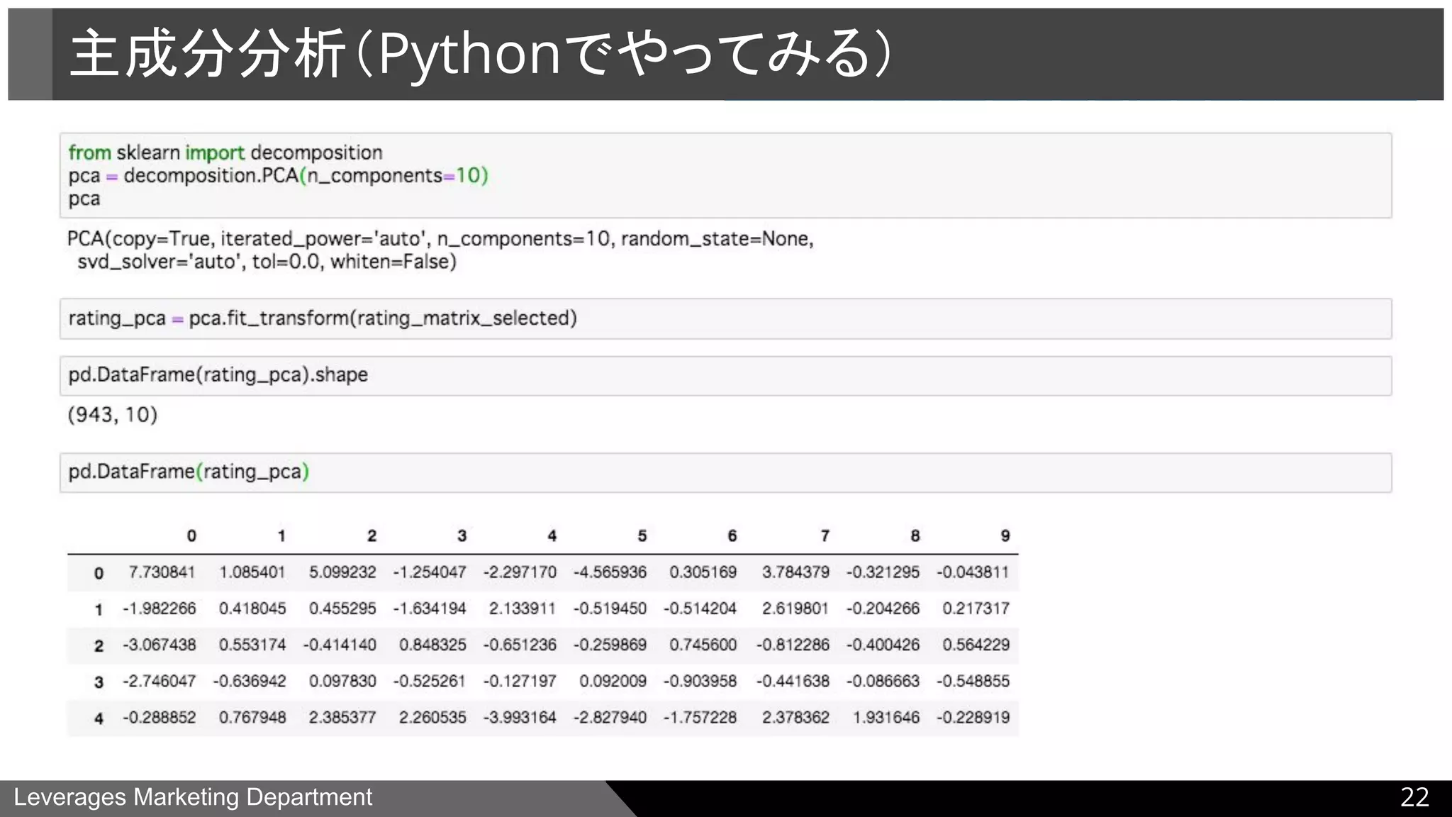Click the slide page number 22
This screenshot has height=817, width=1452.
coord(1414,798)
